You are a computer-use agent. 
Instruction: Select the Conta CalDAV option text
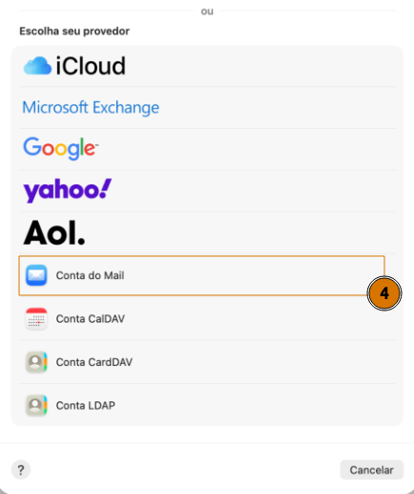tap(91, 319)
